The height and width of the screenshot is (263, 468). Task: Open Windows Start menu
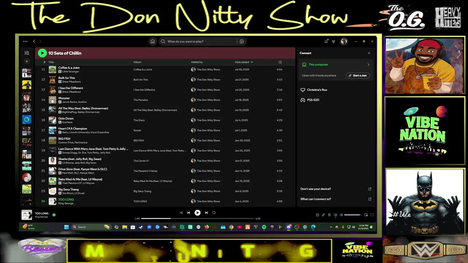tap(66, 227)
